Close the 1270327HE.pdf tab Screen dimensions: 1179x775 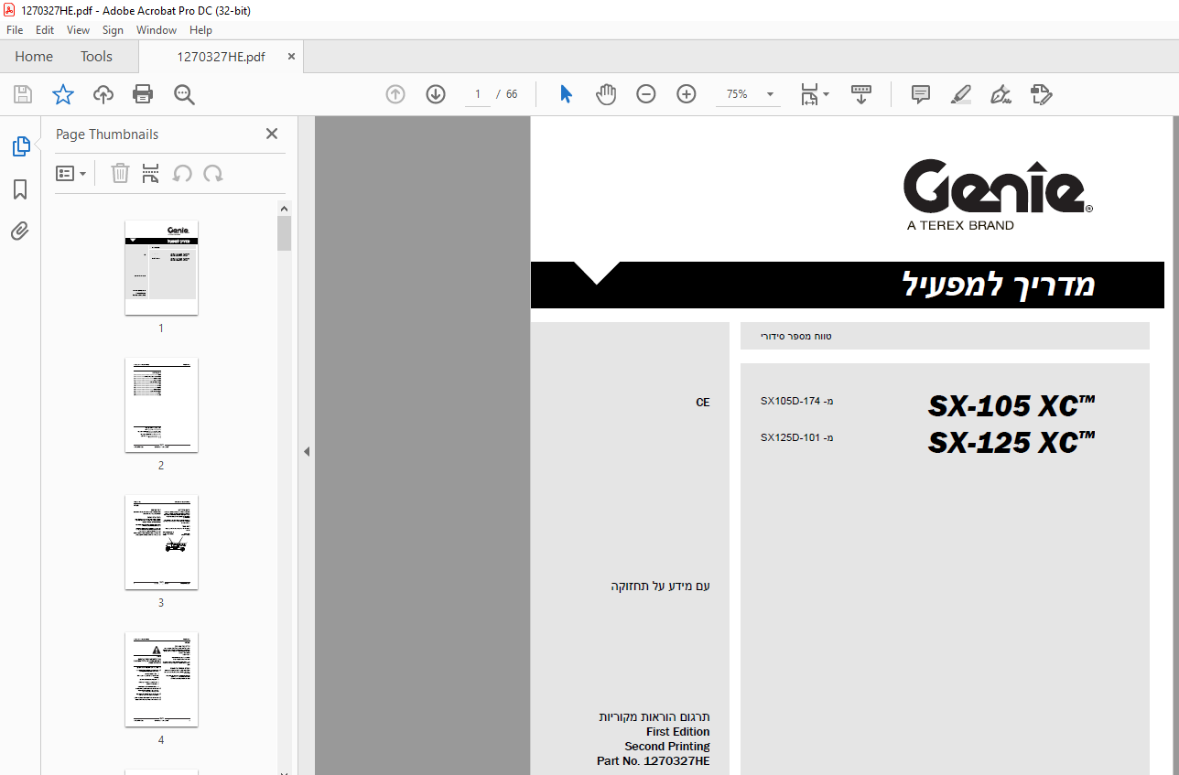(x=291, y=57)
